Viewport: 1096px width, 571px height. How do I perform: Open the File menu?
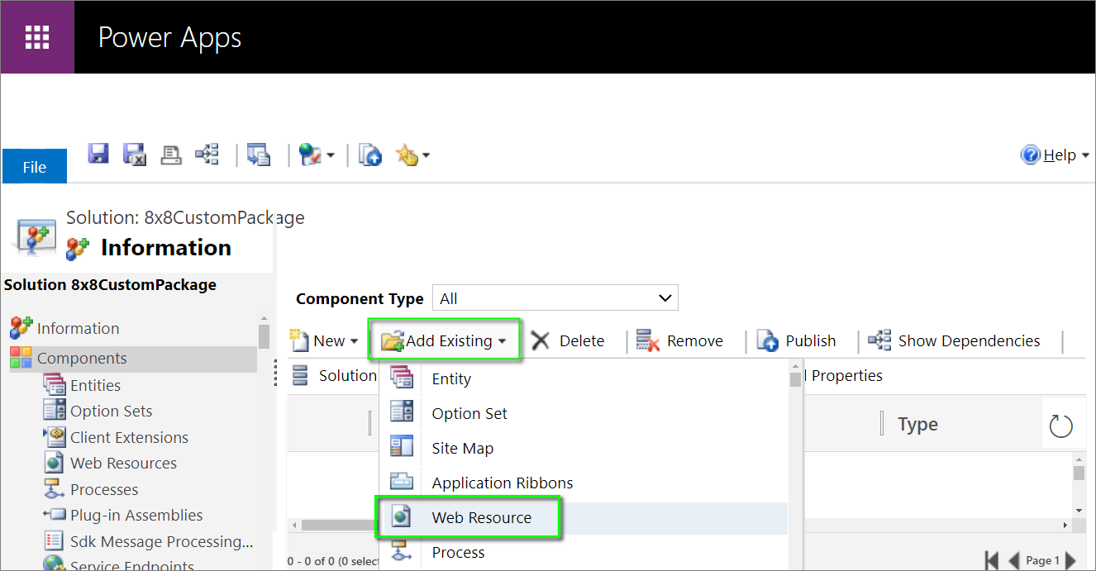click(35, 167)
